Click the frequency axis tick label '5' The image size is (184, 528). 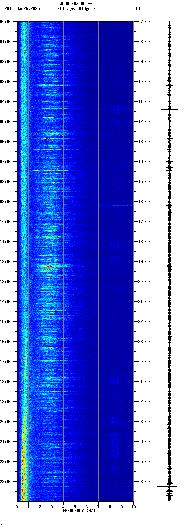pyautogui.click(x=75, y=507)
